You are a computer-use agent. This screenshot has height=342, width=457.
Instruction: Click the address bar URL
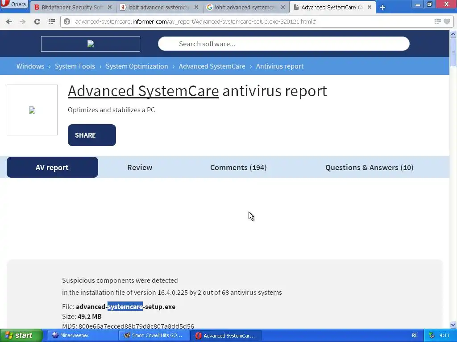195,21
